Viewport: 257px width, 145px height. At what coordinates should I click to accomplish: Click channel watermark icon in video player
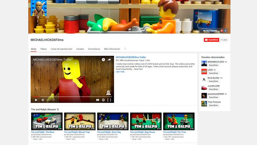coord(108,92)
